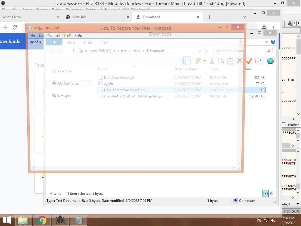
Task: Close the Chrome Downloads tab
Action: click(198, 17)
